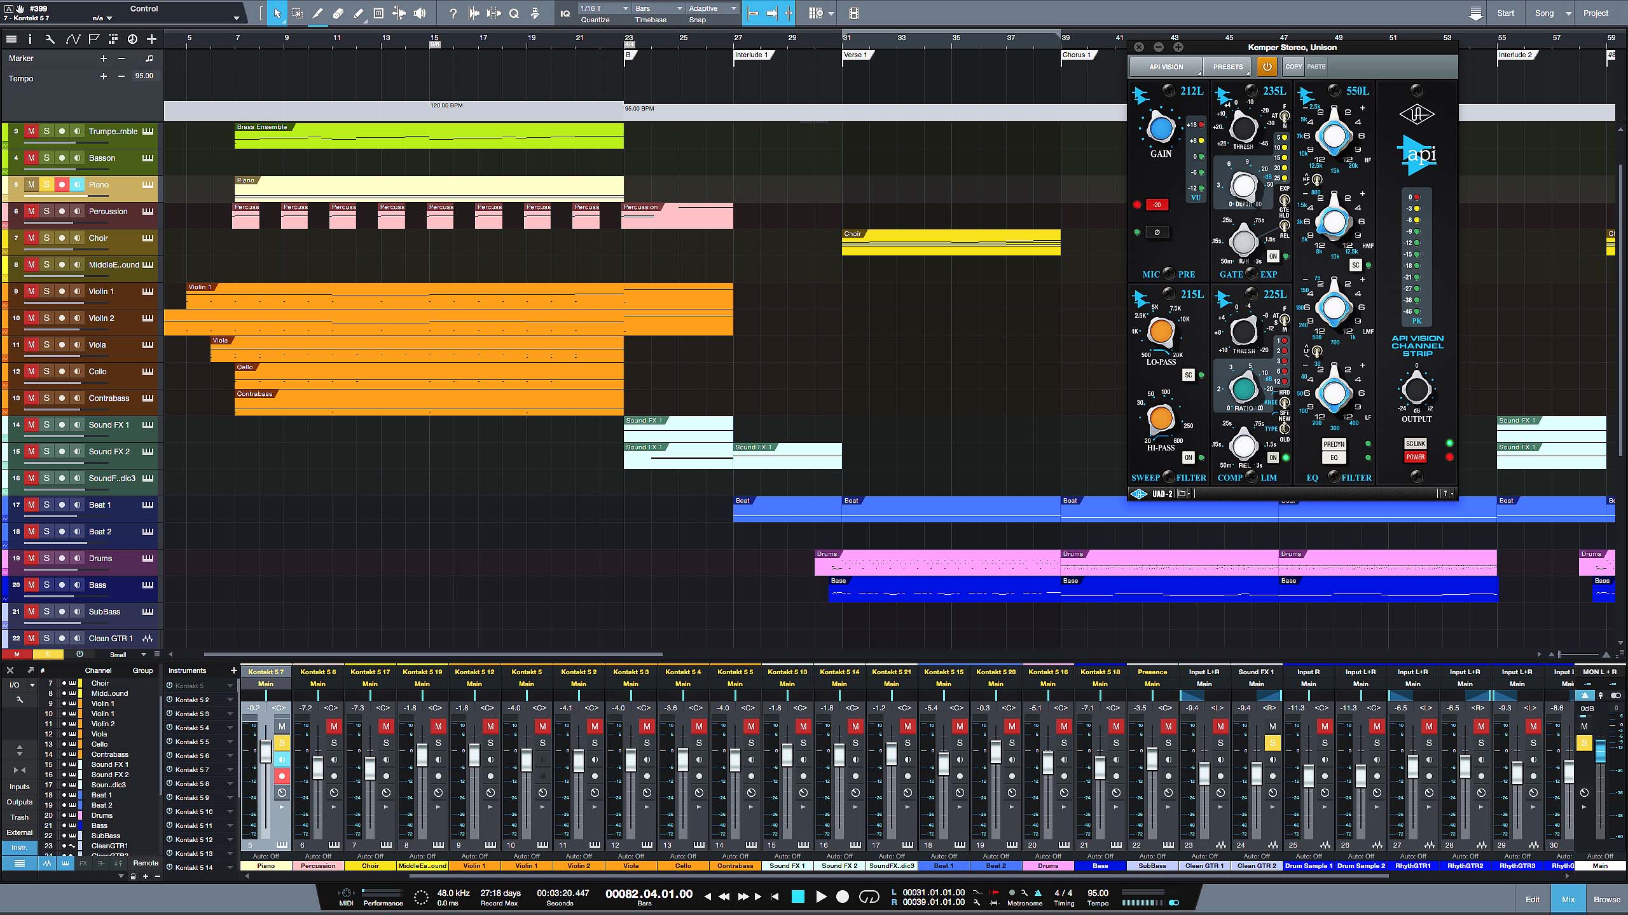Show automation curve icon
The image size is (1628, 915).
72,39
